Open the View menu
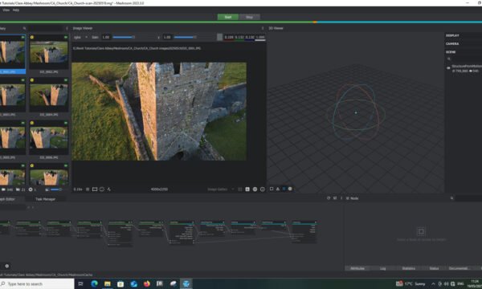Image resolution: width=482 pixels, height=289 pixels. [x=6, y=10]
